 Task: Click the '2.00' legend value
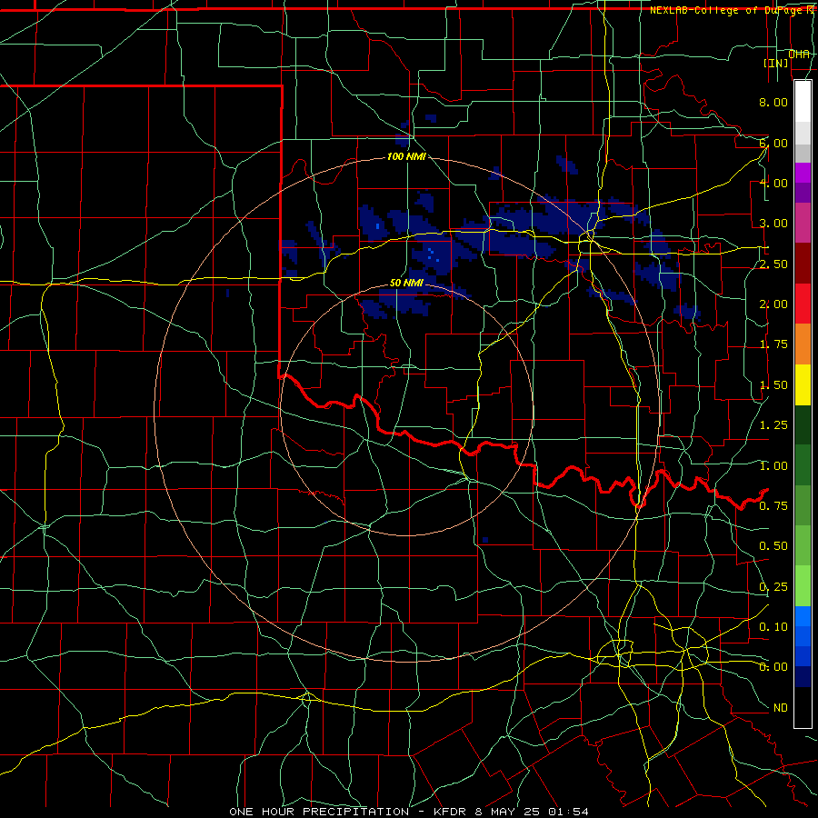point(773,304)
